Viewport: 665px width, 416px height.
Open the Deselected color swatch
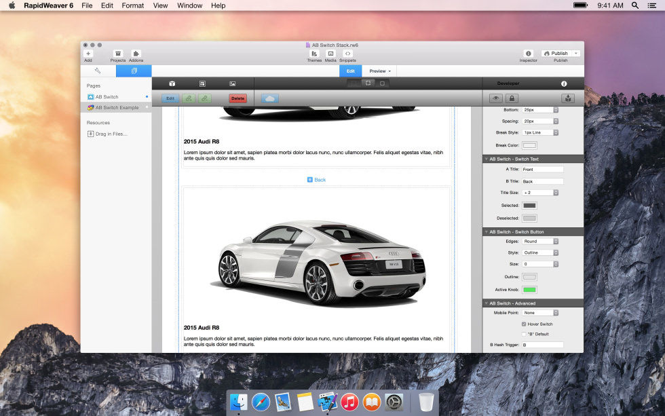[x=529, y=219]
